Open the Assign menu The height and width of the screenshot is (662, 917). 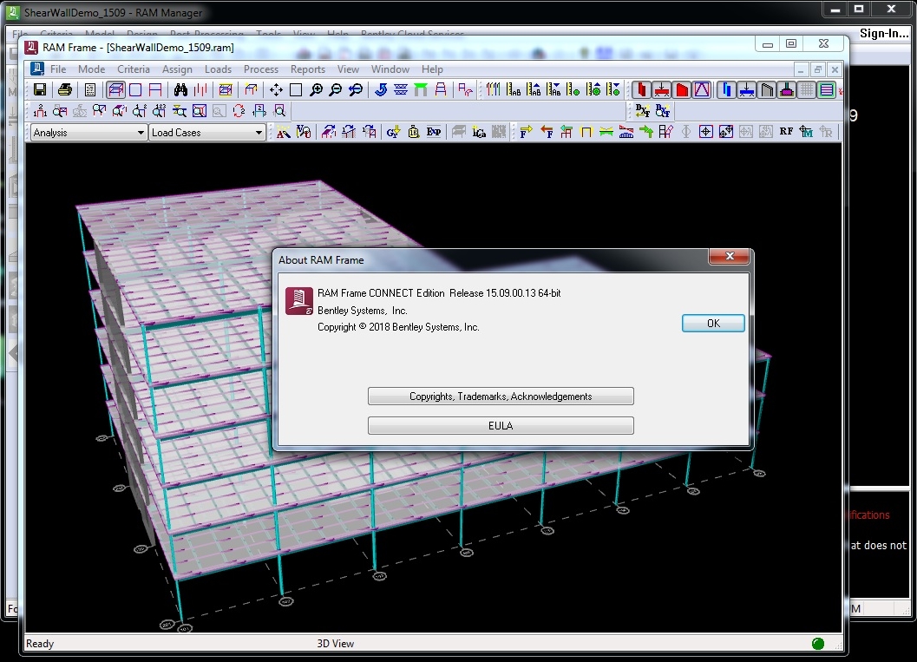click(x=177, y=69)
